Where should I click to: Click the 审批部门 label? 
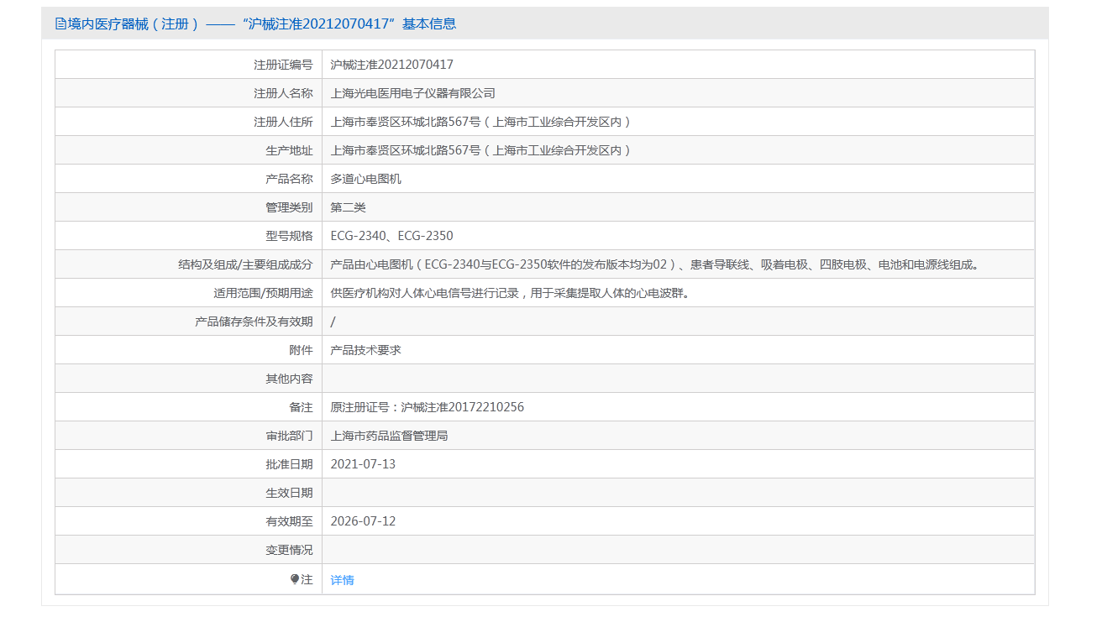pyautogui.click(x=290, y=436)
